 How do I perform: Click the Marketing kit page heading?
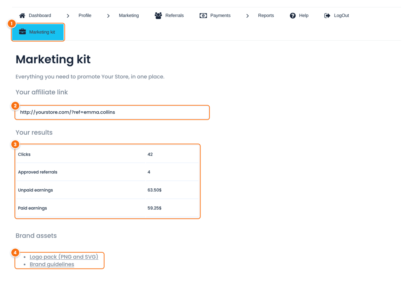point(53,59)
